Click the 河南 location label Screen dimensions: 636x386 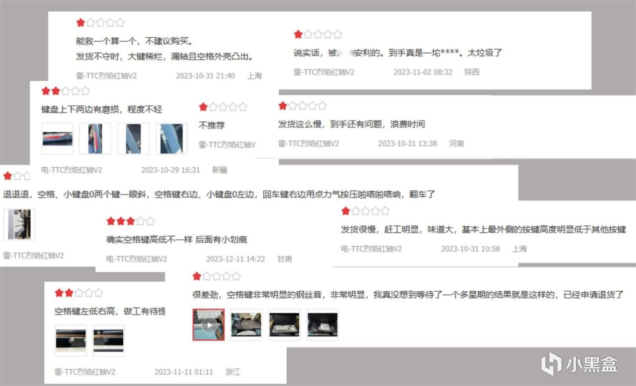456,143
